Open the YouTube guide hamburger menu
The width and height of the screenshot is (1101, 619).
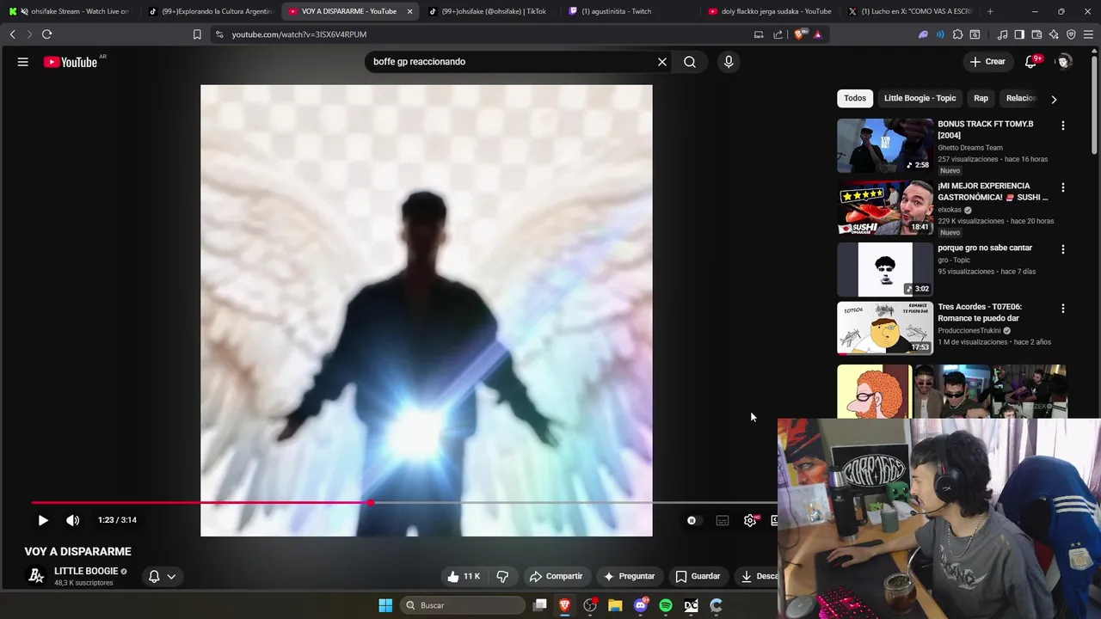pos(23,62)
